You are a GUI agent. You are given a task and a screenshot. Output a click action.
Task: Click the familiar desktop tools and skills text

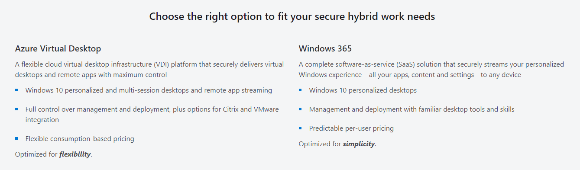[412, 109]
